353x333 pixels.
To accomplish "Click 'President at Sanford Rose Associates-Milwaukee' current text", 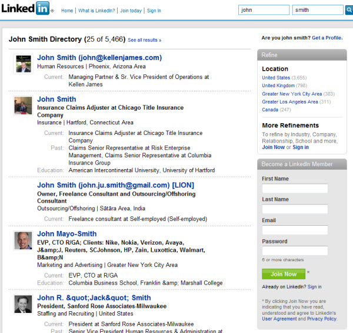I will coord(131,324).
